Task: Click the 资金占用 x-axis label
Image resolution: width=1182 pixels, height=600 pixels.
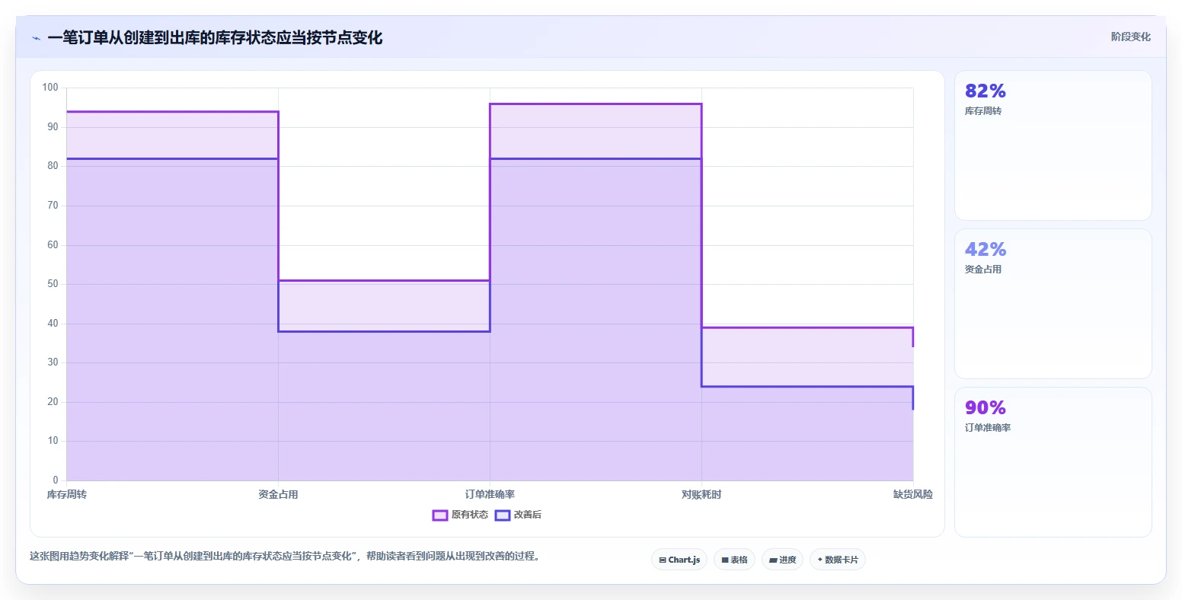Action: click(278, 495)
